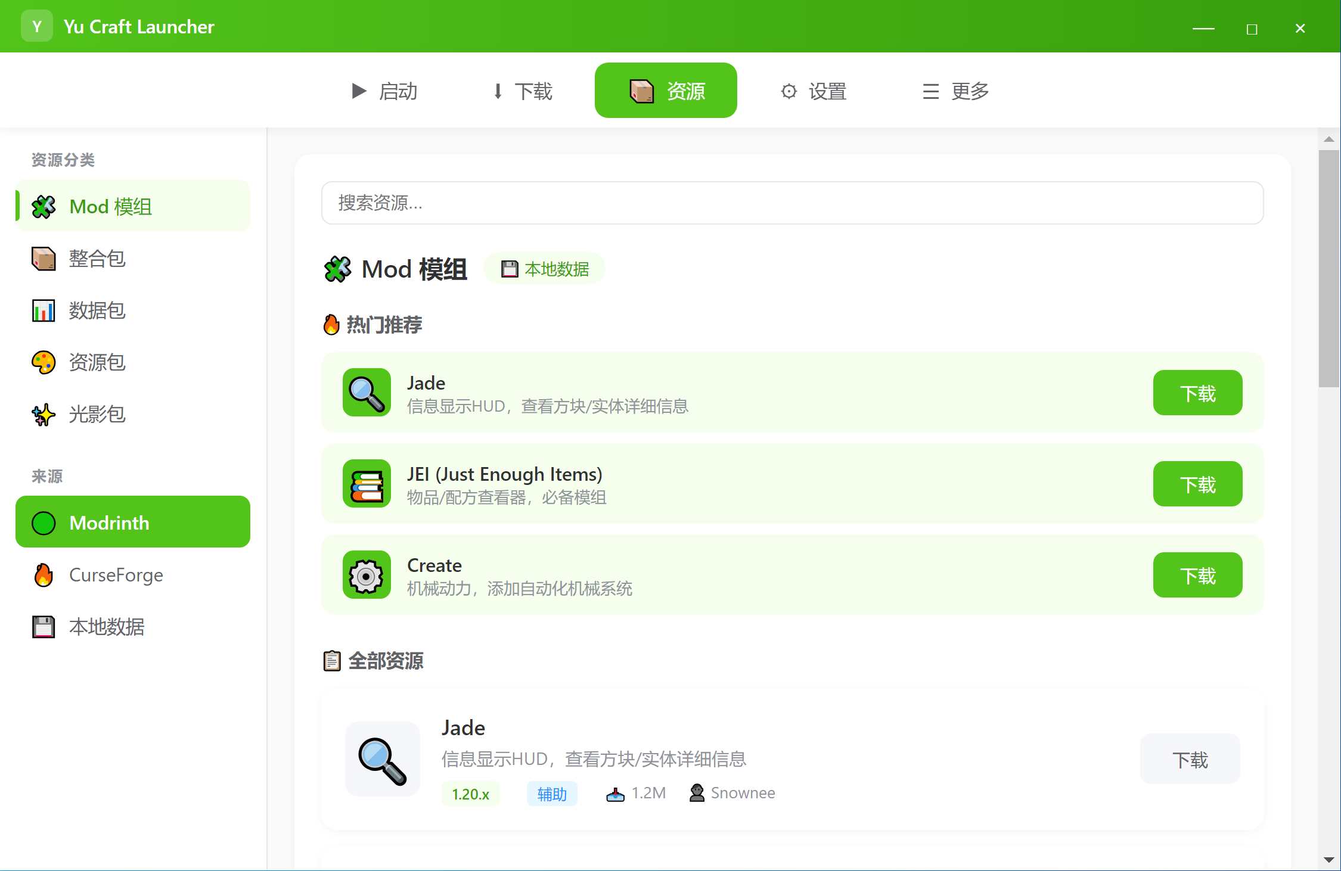
Task: Select 本地数据 local data source in sidebar
Action: tap(133, 626)
